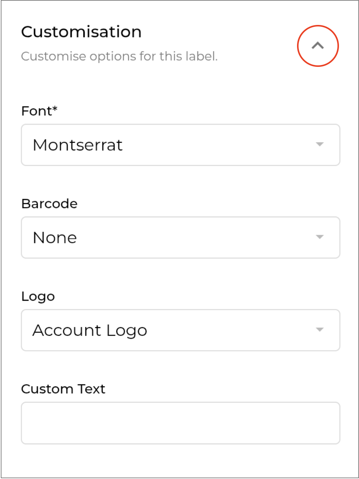Click the 'Custom Text' field label
Screen dimensions: 359x479
point(63,389)
